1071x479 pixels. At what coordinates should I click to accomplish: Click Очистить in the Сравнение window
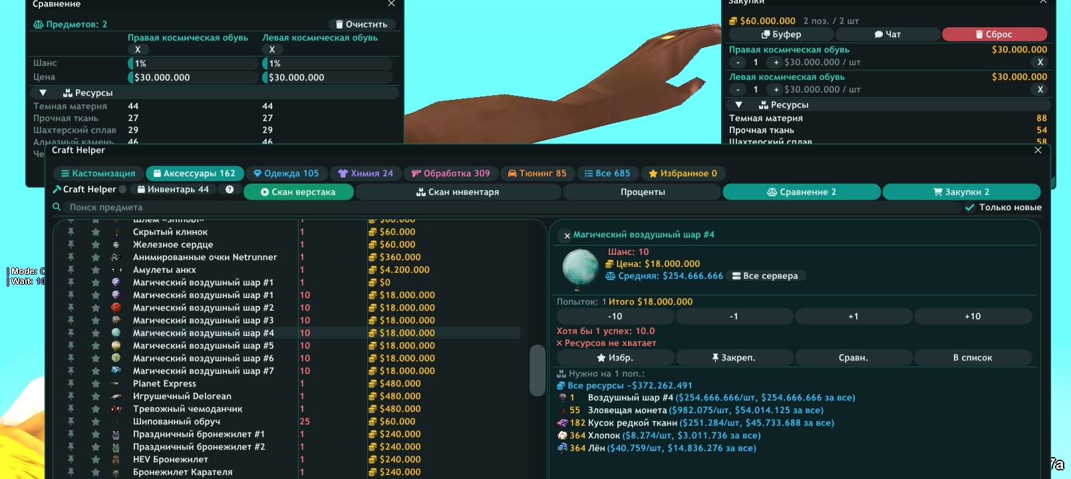point(361,25)
